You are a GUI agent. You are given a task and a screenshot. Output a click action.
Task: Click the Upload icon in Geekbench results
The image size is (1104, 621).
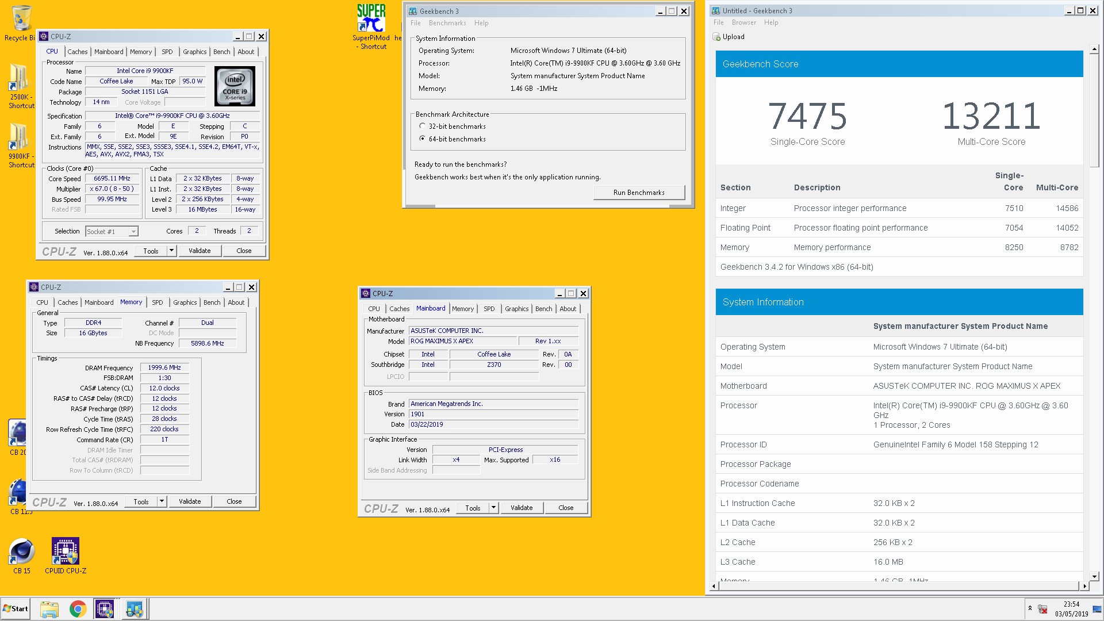click(716, 37)
